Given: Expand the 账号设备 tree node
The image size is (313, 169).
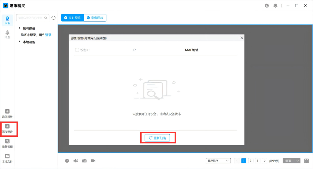Looking at the screenshot, I should (19, 28).
